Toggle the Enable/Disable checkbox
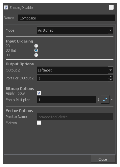Viewport: 120px width, 167px height. (6, 8)
